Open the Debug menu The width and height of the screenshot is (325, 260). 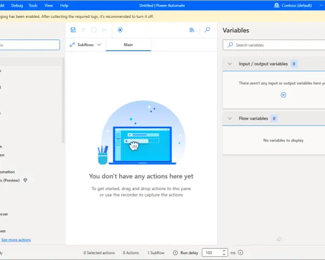(17, 5)
